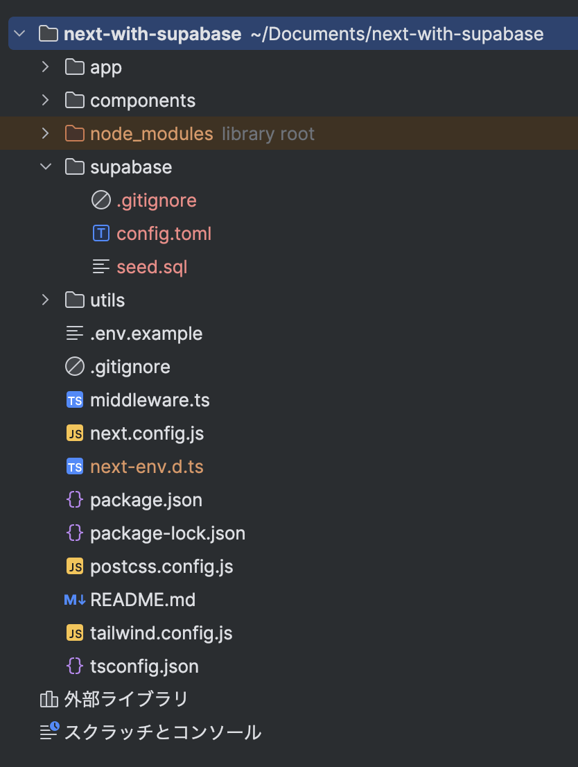This screenshot has width=578, height=767.
Task: Click the Markdown icon of README.md
Action: (x=75, y=600)
